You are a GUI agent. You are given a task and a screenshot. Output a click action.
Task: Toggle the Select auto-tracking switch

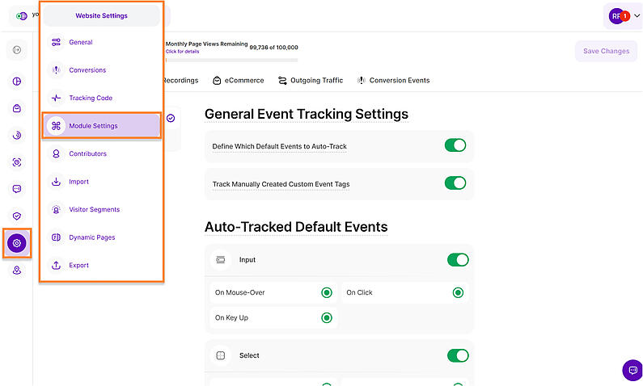pyautogui.click(x=458, y=355)
